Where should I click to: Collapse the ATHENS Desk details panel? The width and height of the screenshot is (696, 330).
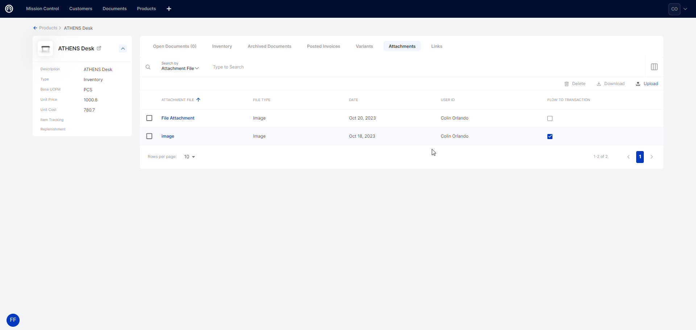123,49
